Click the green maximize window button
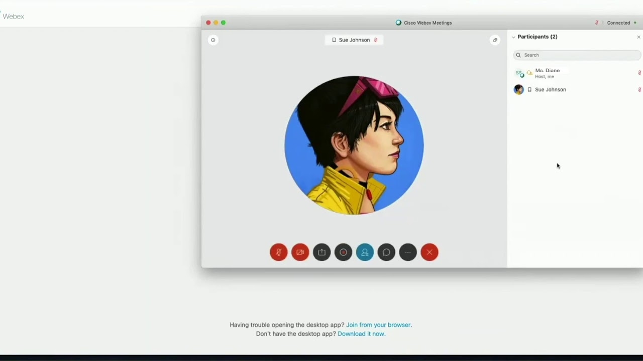Screen dimensions: 643x361 [x=223, y=23]
